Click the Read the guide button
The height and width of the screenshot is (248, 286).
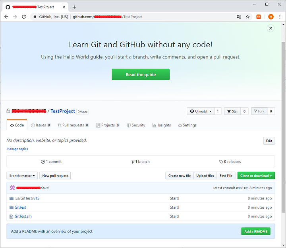pos(141,74)
